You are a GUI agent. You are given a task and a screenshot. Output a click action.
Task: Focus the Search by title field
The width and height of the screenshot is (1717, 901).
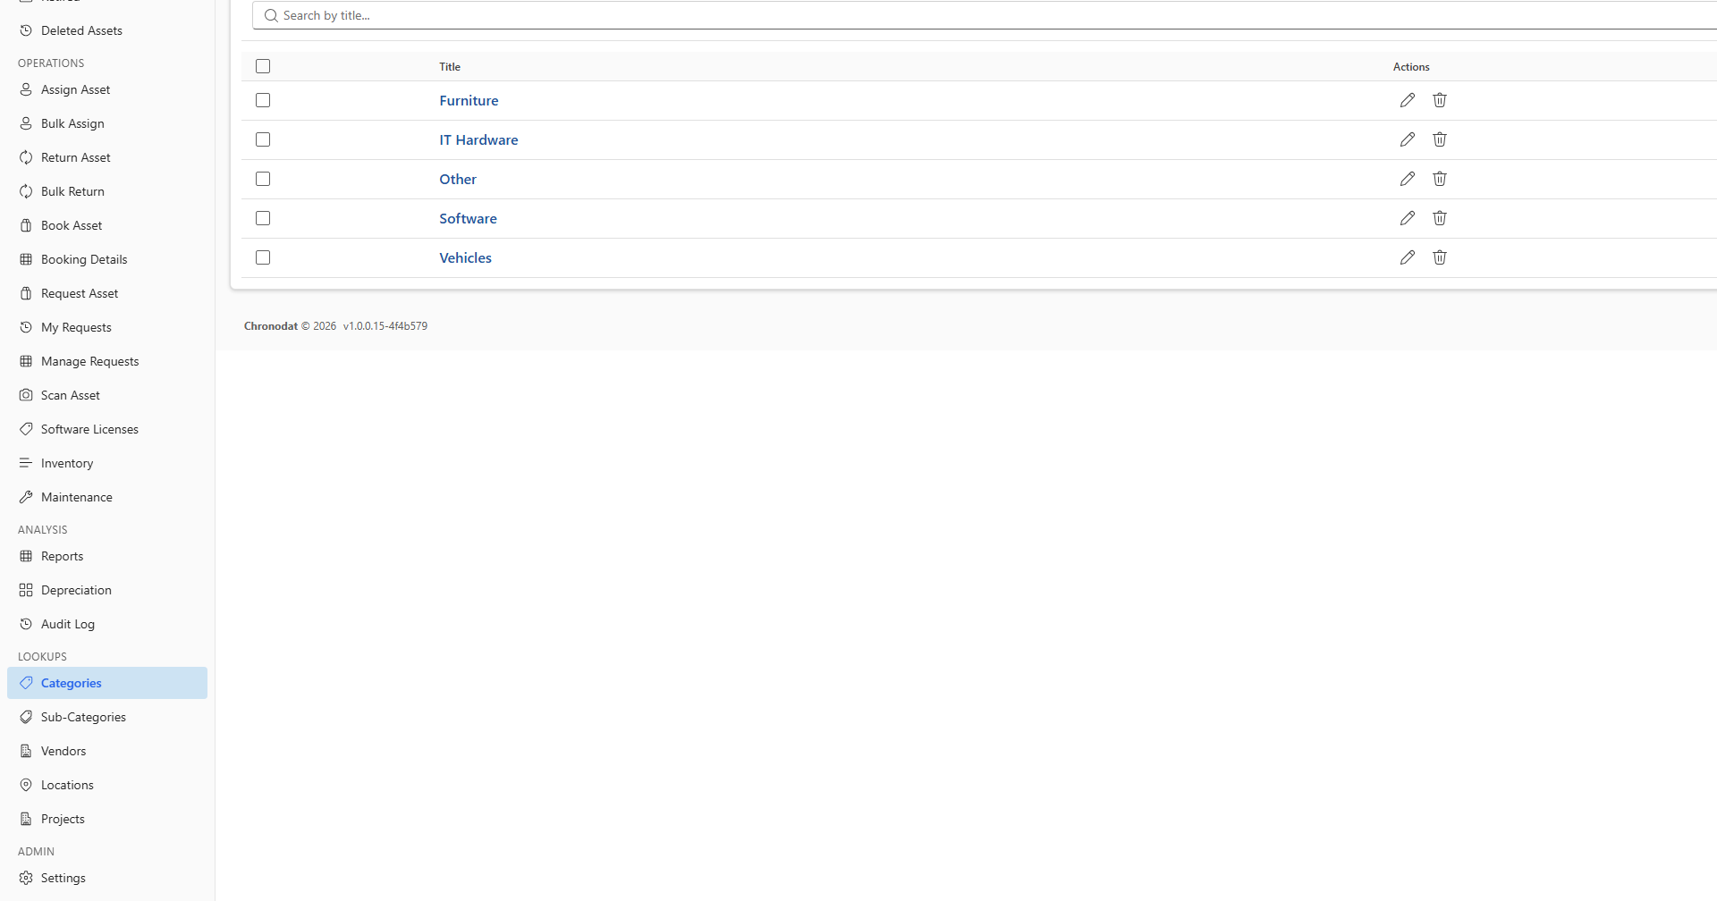(984, 15)
